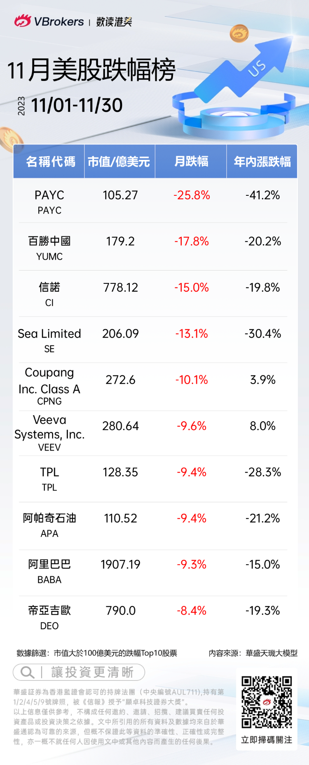
Task: Click the 阿里巴巴 BABA stock name
Action: tap(49, 570)
